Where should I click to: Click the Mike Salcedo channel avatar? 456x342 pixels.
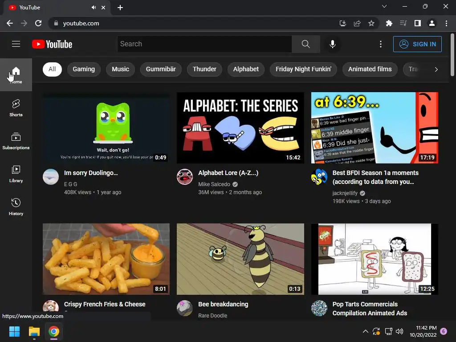pos(185,177)
